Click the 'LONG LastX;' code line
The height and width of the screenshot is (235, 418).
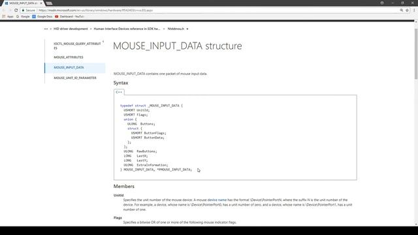(x=135, y=156)
